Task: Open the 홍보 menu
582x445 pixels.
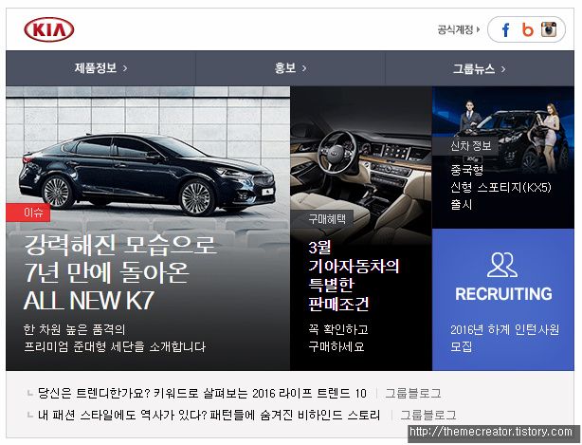Action: click(290, 68)
